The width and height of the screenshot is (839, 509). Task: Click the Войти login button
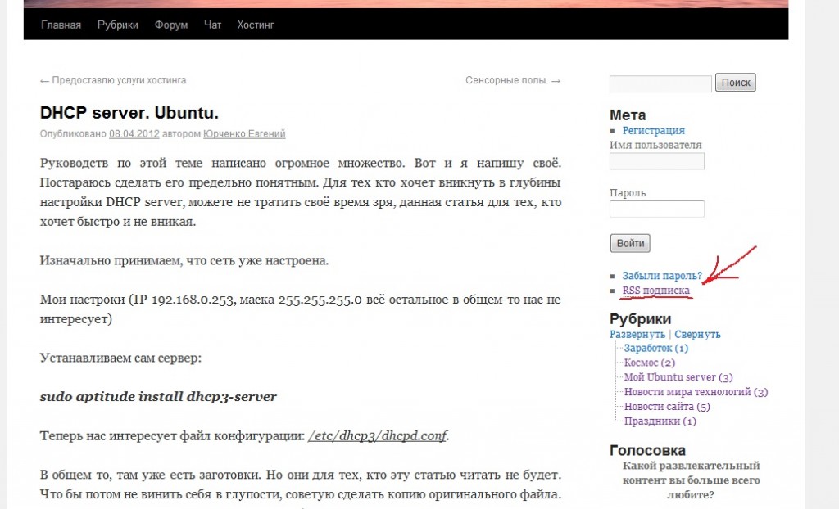coord(630,243)
